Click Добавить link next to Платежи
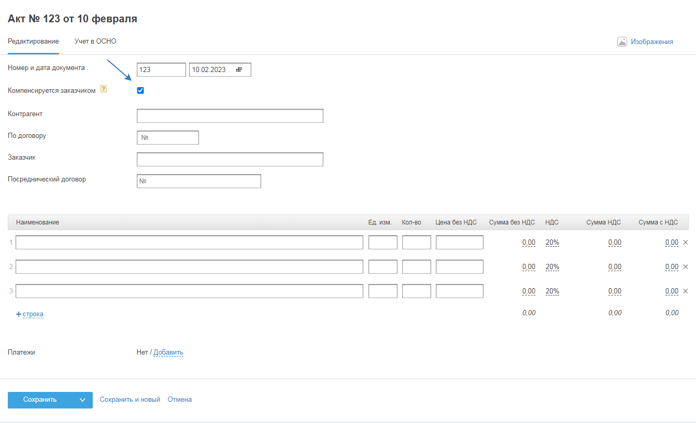This screenshot has height=423, width=696. click(x=168, y=353)
